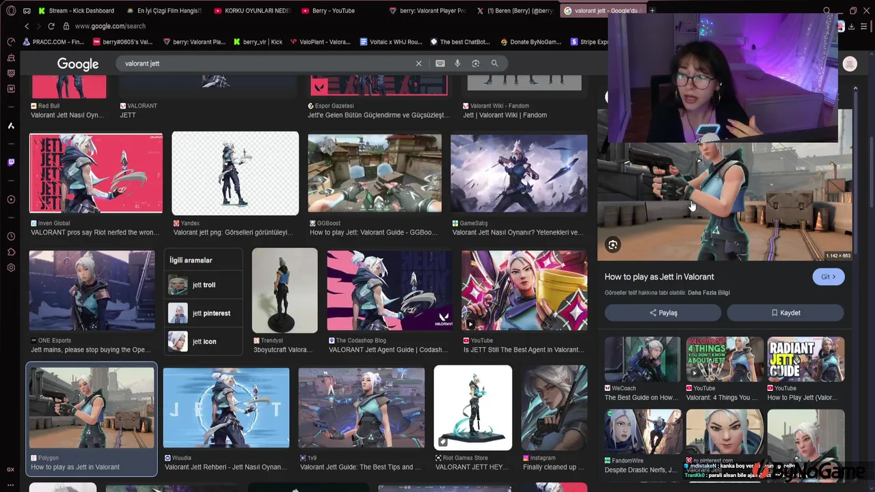
Task: Open the History clock sidebar icon
Action: (11, 236)
